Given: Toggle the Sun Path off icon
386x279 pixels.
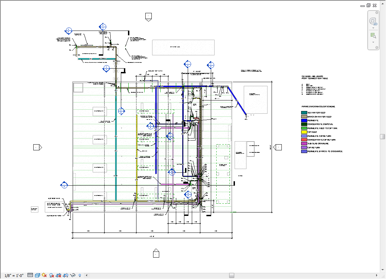Looking at the screenshot, I should tap(44, 275).
